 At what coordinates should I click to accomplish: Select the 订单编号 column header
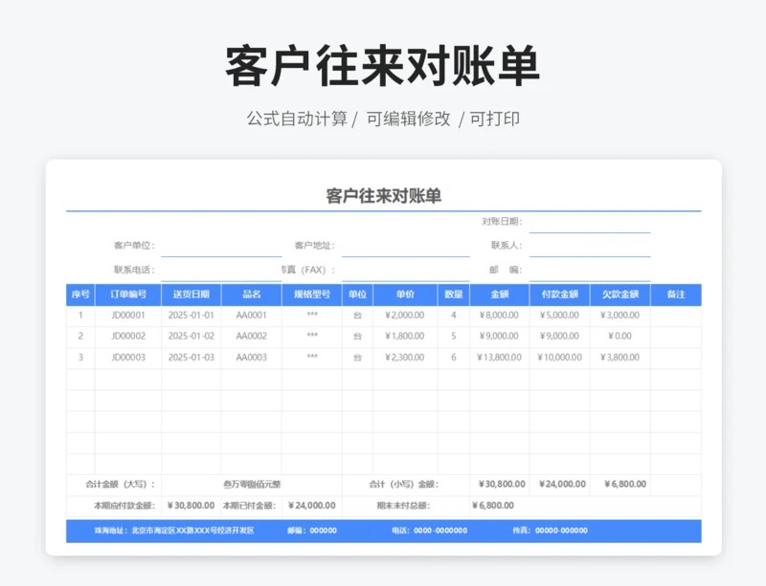tap(128, 294)
